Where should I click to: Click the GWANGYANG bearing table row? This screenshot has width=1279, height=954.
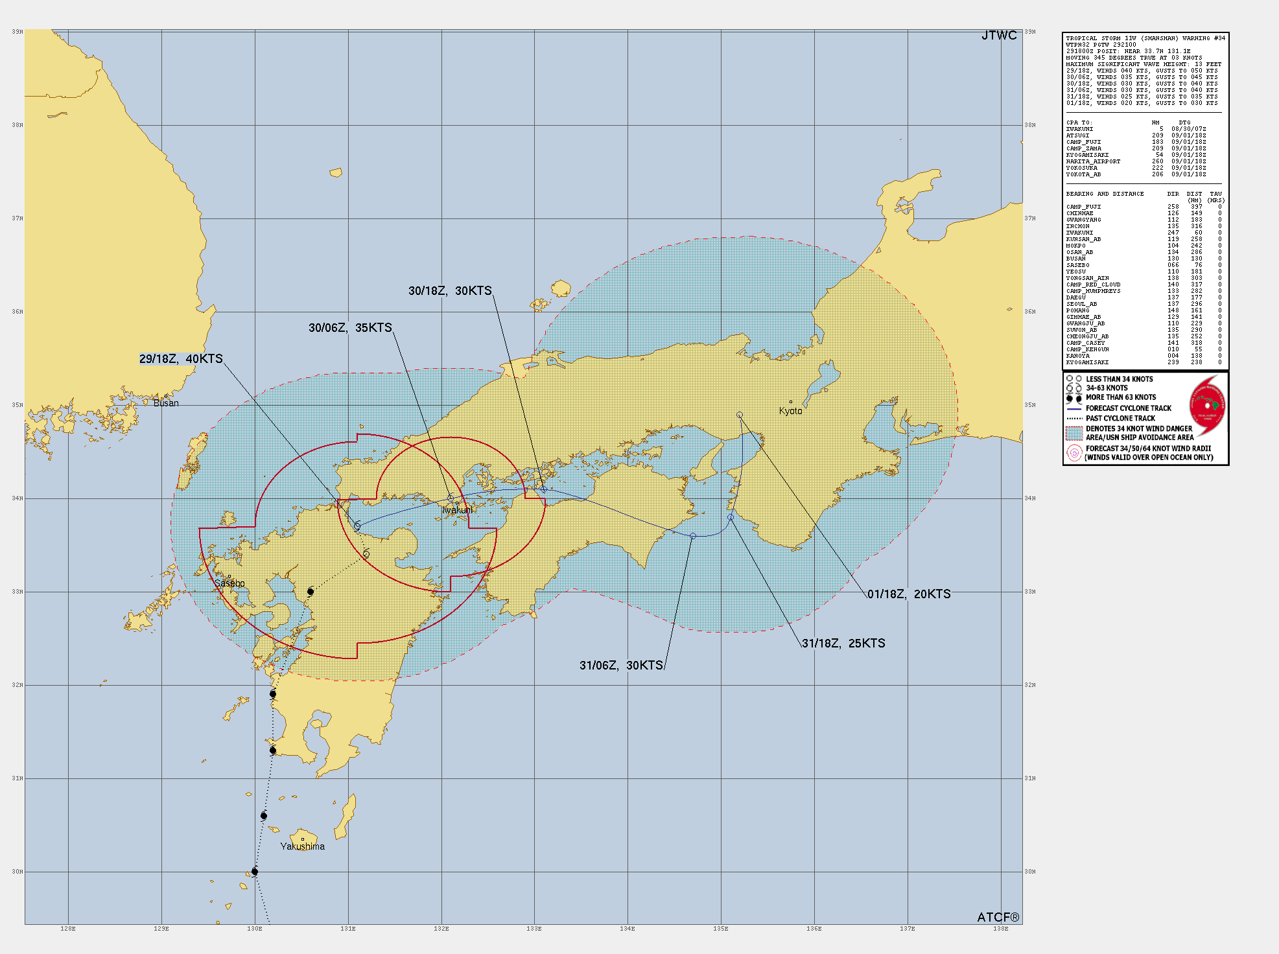[1144, 220]
